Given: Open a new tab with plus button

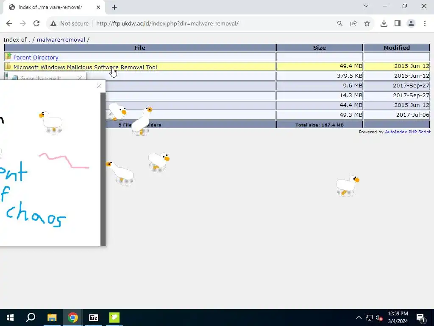Looking at the screenshot, I should (x=114, y=8).
